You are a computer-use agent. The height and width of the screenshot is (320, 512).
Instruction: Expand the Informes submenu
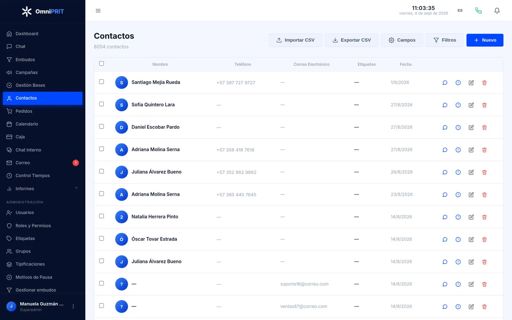[x=42, y=188]
